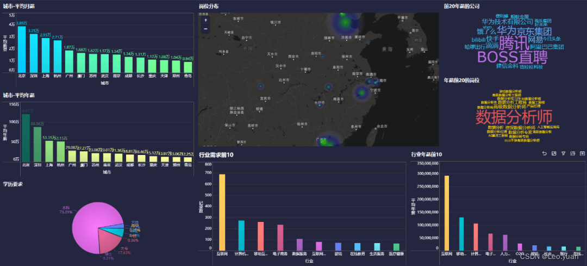Select the 杭州 bar in 城市-平均月薪
This screenshot has height=266, width=587.
57,57
